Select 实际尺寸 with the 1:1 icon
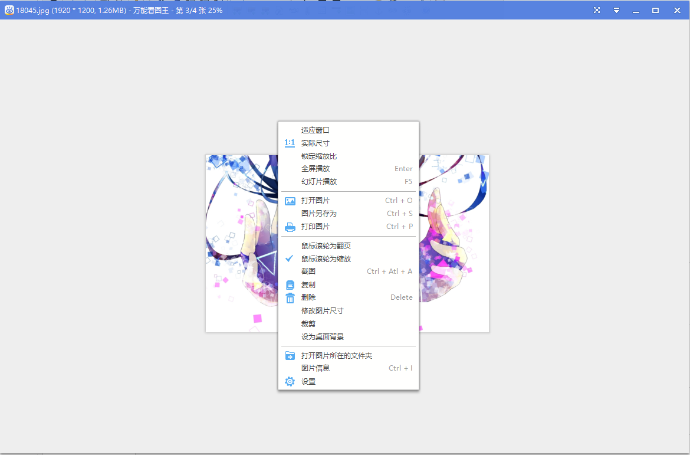 pyautogui.click(x=348, y=143)
